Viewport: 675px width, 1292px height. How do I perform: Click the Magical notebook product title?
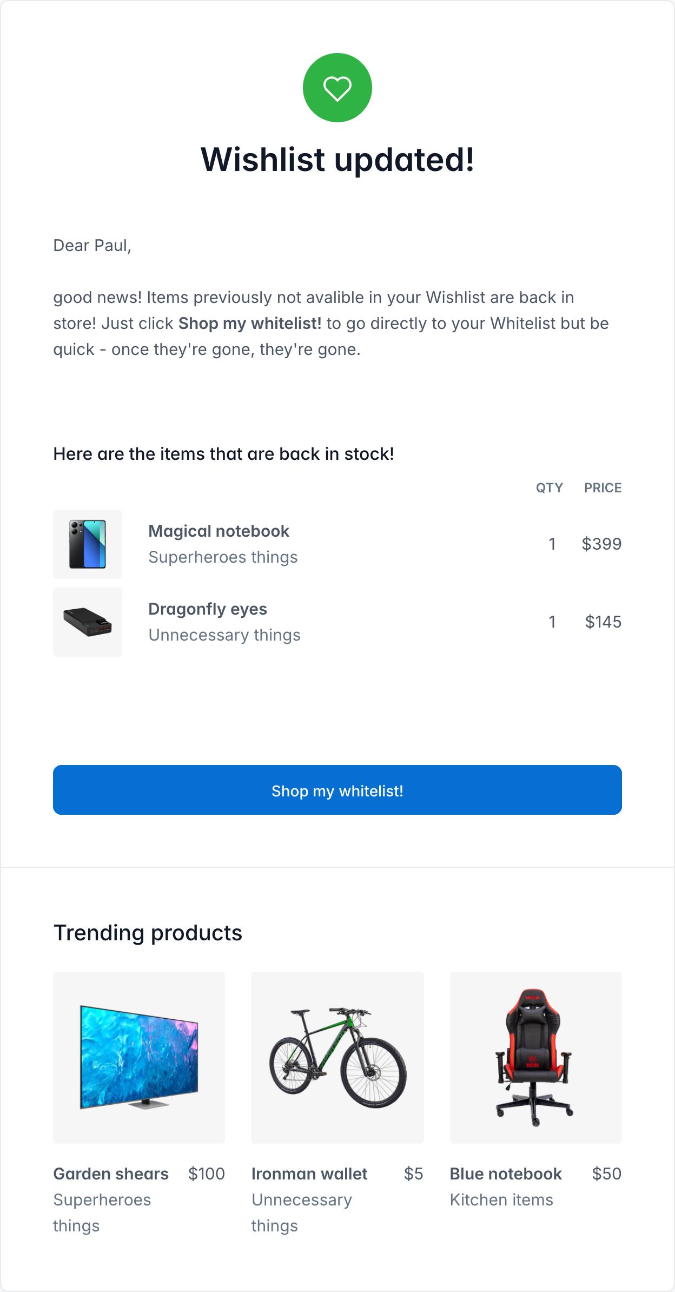tap(219, 531)
